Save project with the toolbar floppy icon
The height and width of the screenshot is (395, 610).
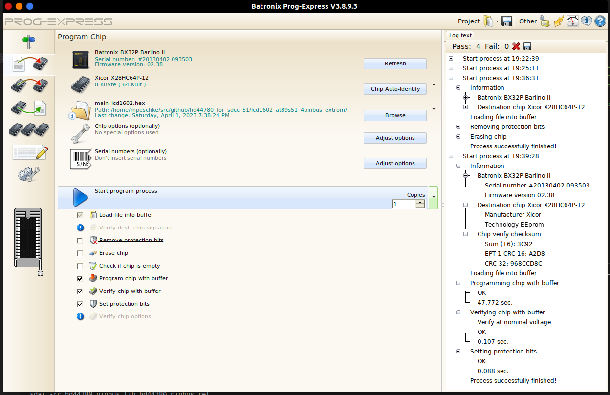click(507, 21)
